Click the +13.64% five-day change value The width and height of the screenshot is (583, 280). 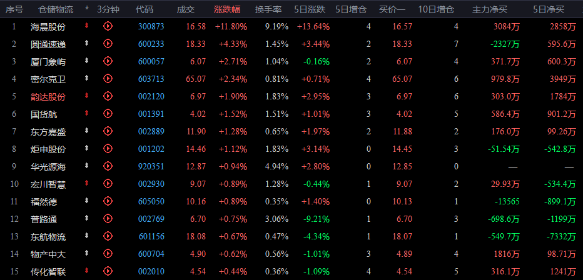click(x=313, y=26)
